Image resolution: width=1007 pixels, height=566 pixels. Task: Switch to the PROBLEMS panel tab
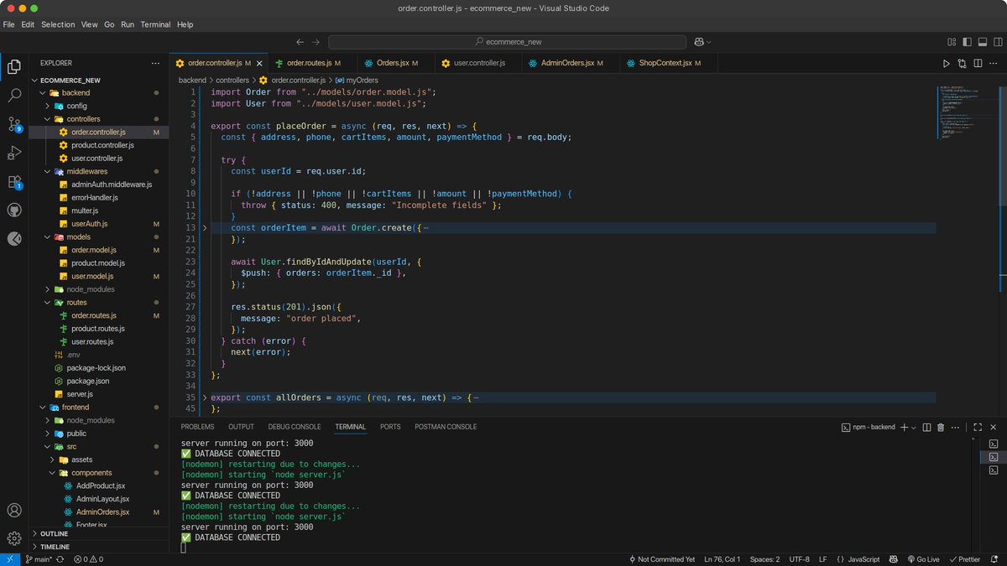tap(197, 427)
